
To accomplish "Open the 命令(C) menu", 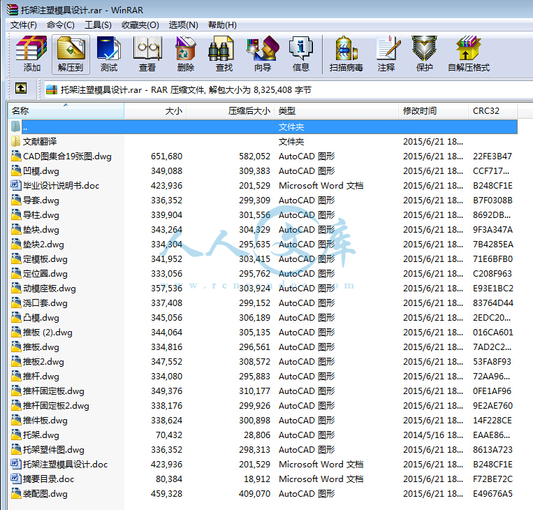I will pyautogui.click(x=61, y=25).
